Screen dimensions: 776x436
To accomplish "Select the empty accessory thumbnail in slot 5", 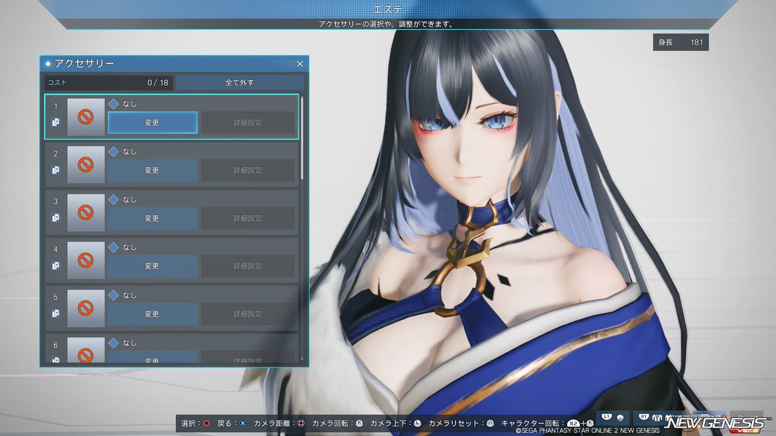I will 86,308.
